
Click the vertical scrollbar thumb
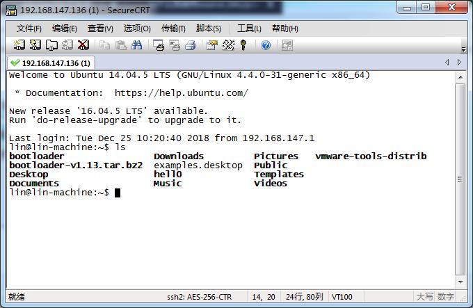point(460,179)
